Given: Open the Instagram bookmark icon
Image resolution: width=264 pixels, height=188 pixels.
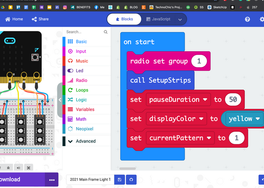Looking at the screenshot, I should pyautogui.click(x=65, y=7).
